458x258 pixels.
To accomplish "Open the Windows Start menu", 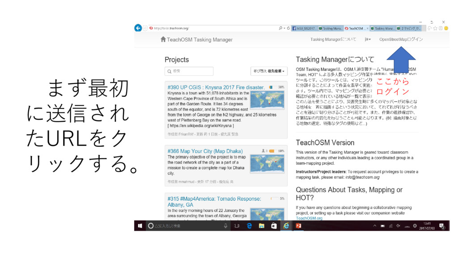I will pos(140,226).
